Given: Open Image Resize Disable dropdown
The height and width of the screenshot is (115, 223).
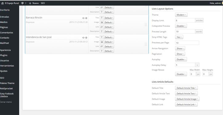Looking at the screenshot, I should coord(181,74).
